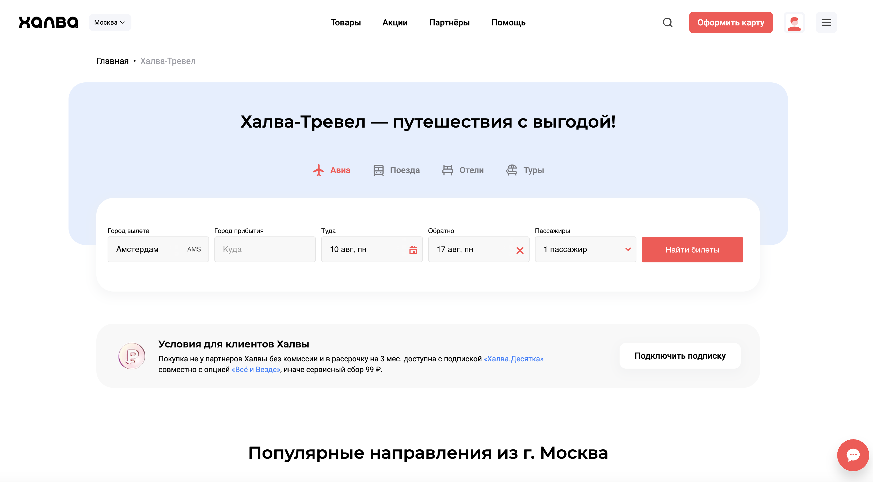This screenshot has height=482, width=873.
Task: Follow the «Халва.Десятка» link
Action: click(513, 359)
